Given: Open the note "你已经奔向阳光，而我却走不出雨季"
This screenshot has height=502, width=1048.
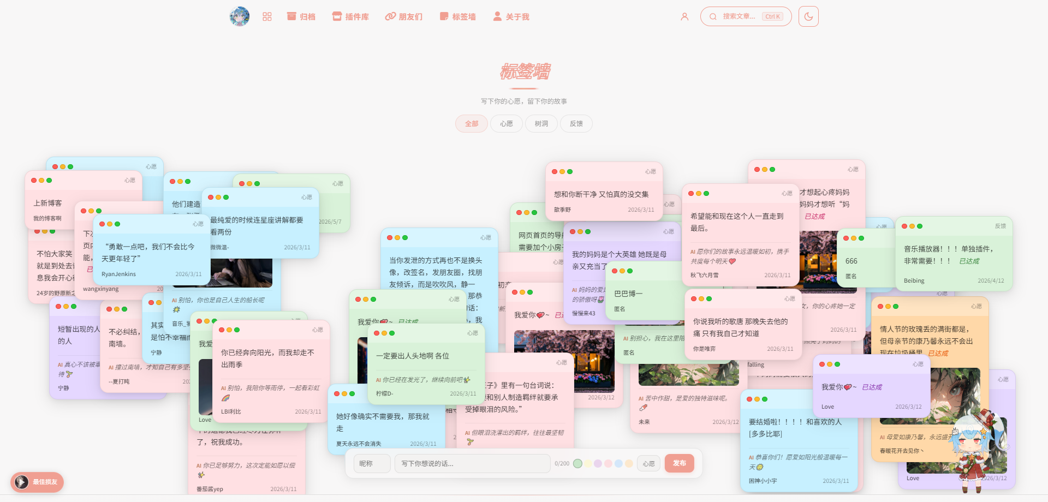Looking at the screenshot, I should 271,372.
